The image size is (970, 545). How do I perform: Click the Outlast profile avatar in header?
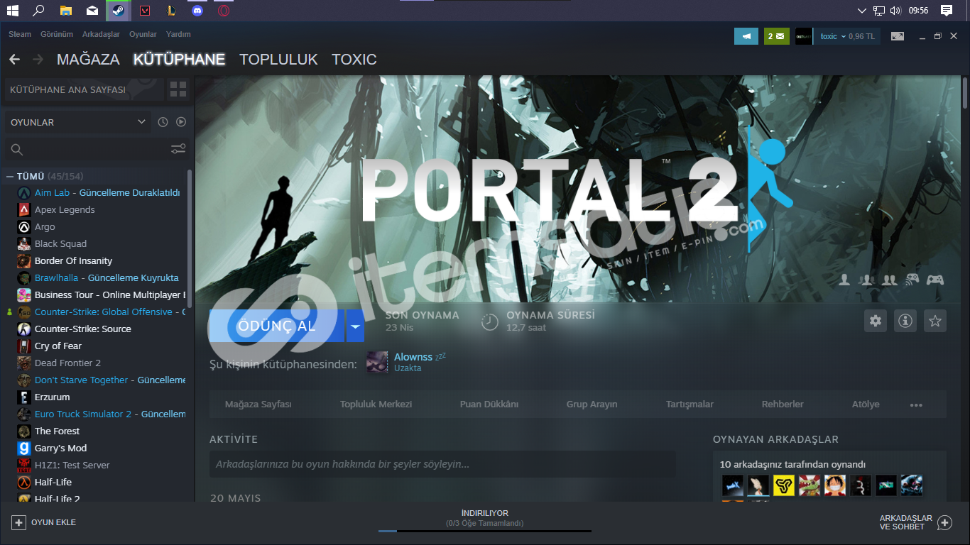tap(804, 36)
